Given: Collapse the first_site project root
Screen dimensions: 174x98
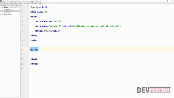Looking at the screenshot, I should click(x=1, y=7).
